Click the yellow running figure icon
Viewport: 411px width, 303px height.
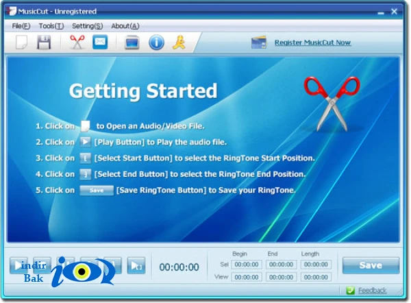click(x=179, y=43)
